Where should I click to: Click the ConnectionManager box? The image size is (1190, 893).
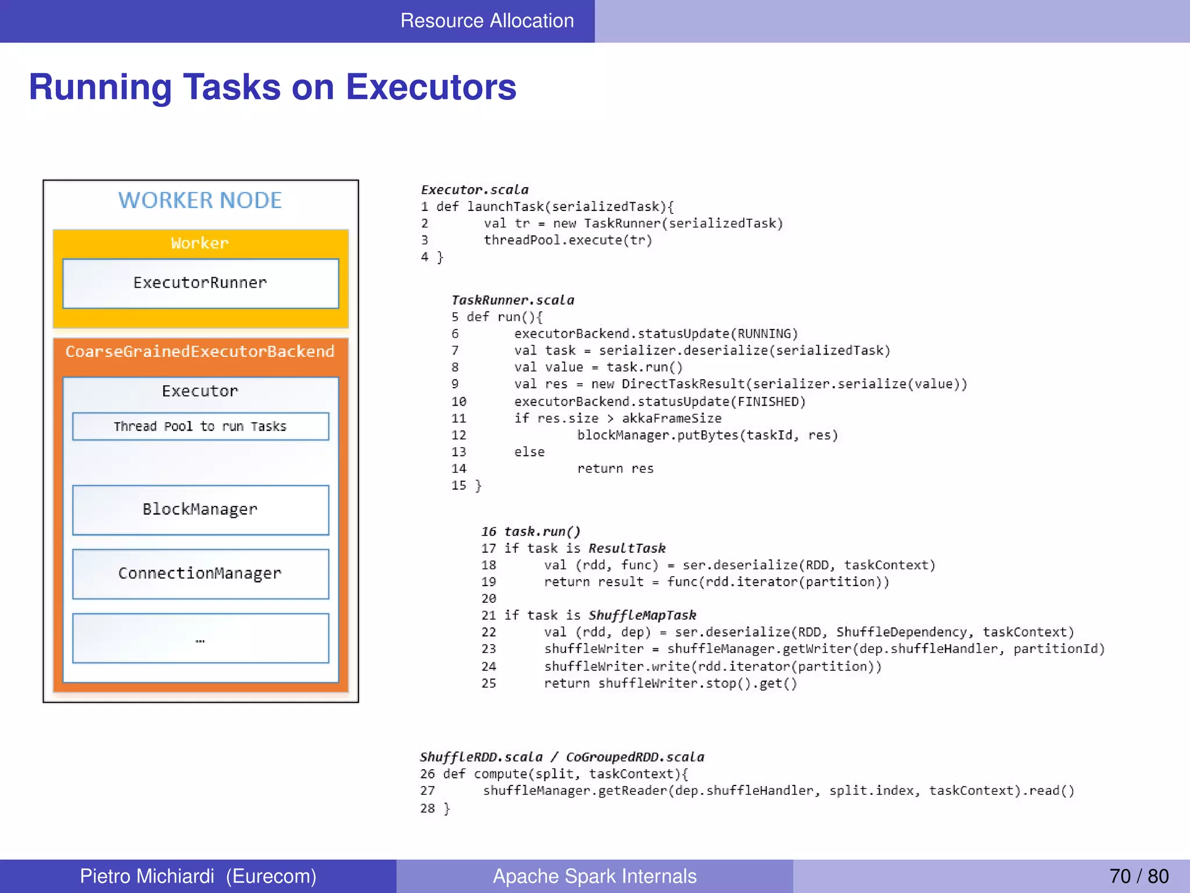click(x=200, y=574)
